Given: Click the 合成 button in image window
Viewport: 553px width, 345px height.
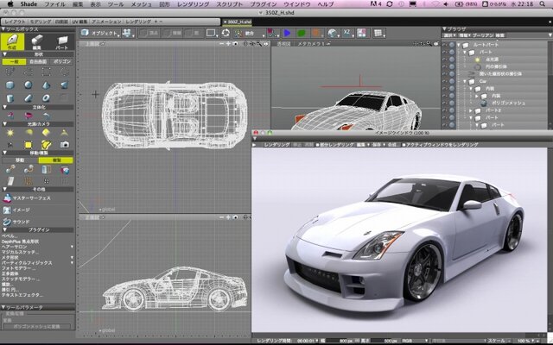Looking at the screenshot, I should (392, 145).
